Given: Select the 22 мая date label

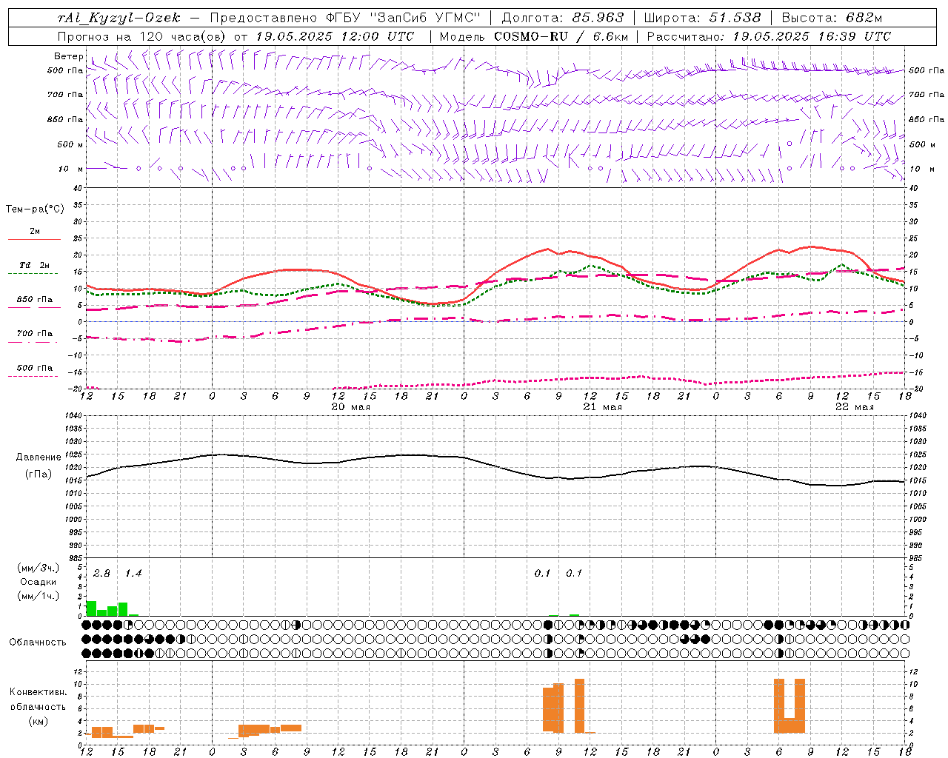Looking at the screenshot, I should click(855, 407).
